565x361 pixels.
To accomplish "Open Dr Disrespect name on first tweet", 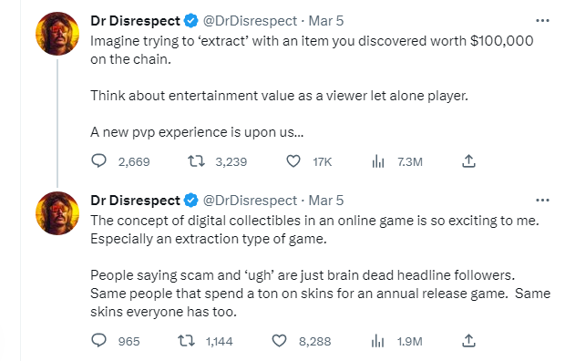I will tap(135, 21).
